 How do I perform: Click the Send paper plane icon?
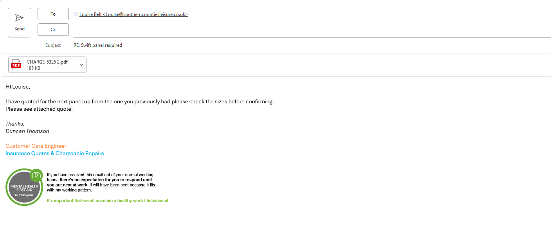point(19,18)
